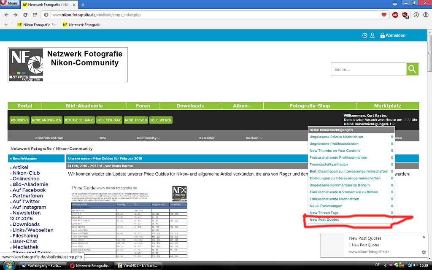Image resolution: width=432 pixels, height=270 pixels.
Task: Open the Fotografie-Shop menu item
Action: coord(310,106)
